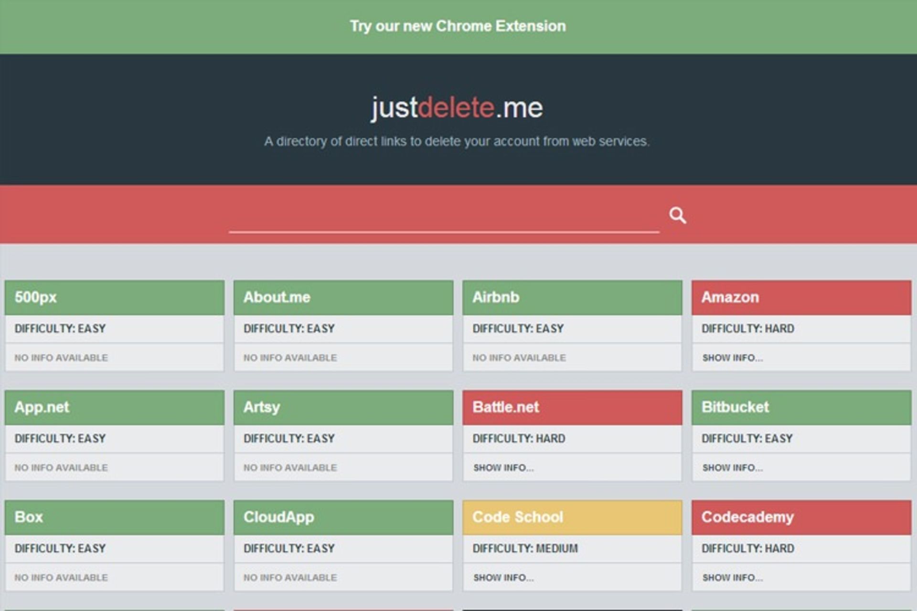
Task: Open the Codecademy service link
Action: 801,517
